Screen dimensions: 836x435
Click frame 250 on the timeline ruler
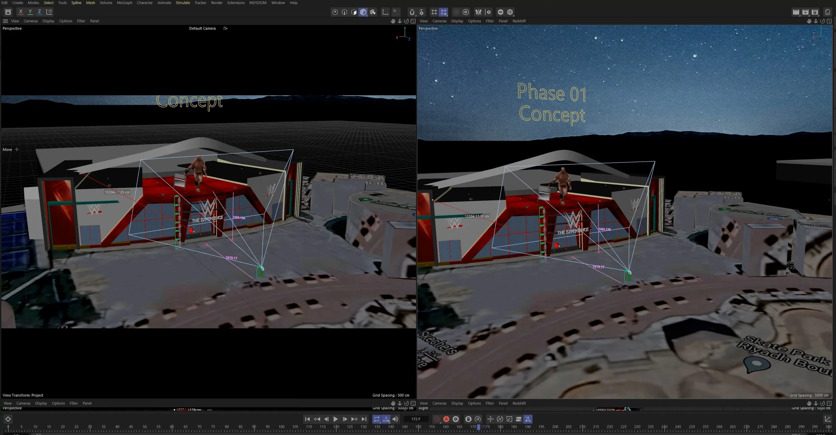pyautogui.click(x=692, y=427)
